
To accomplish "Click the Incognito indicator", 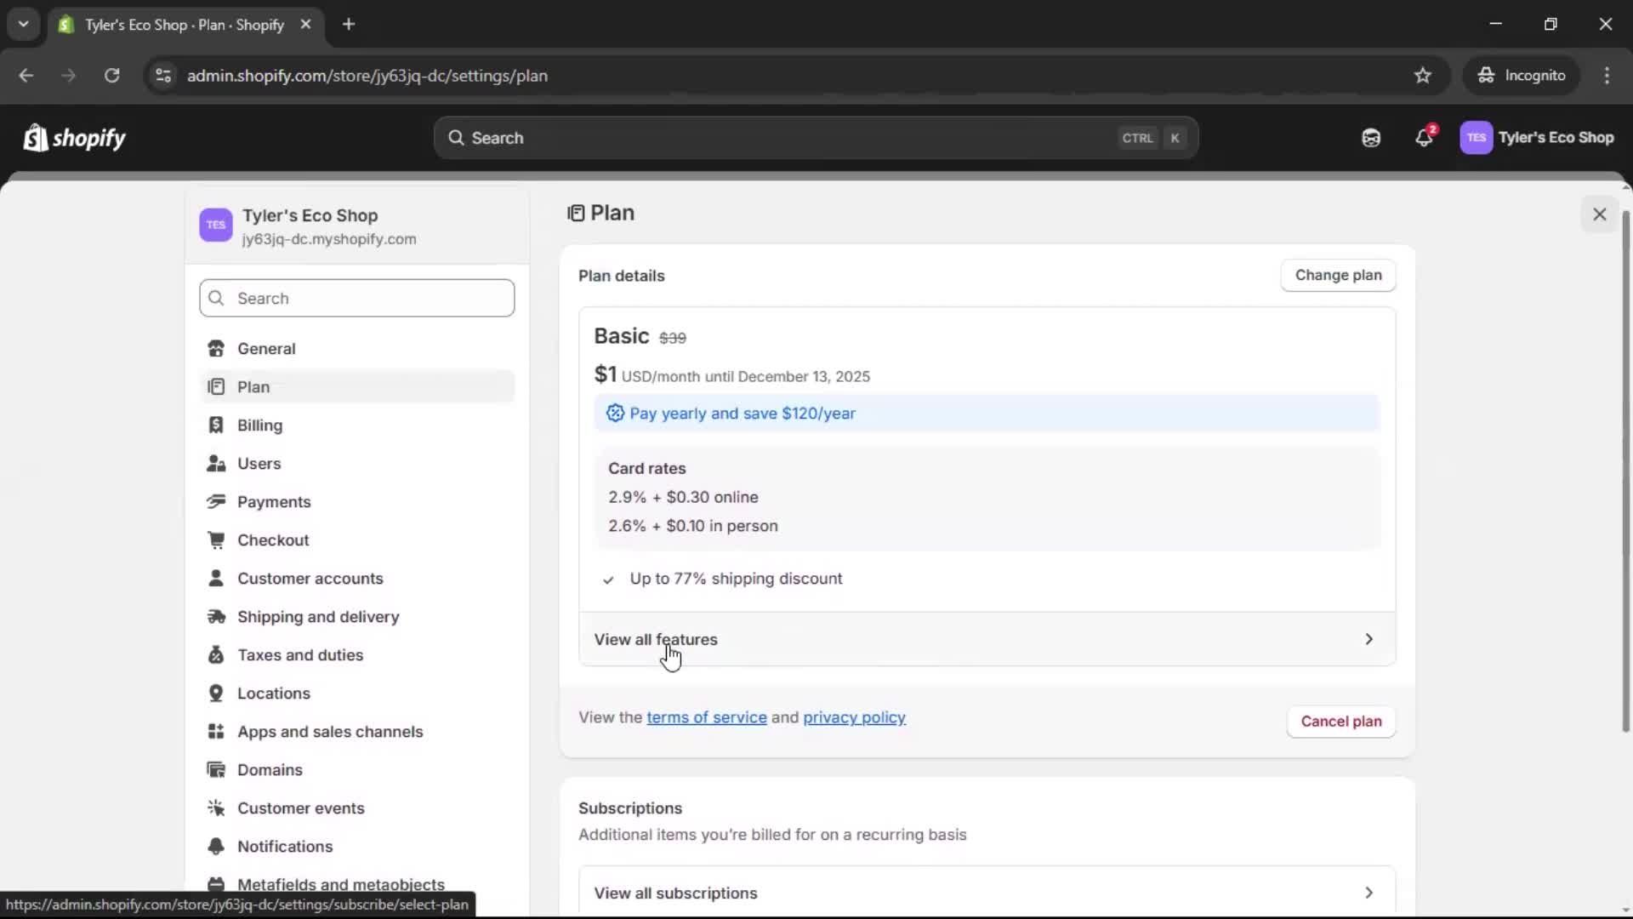I will tap(1521, 76).
